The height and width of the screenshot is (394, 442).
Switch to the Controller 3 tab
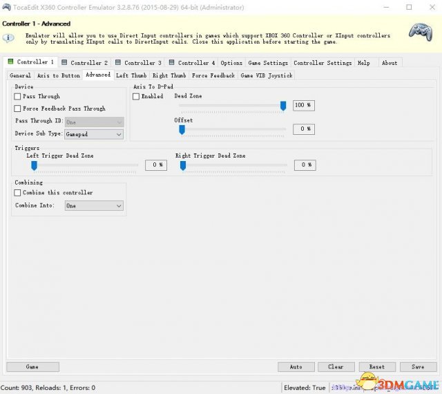[139, 63]
